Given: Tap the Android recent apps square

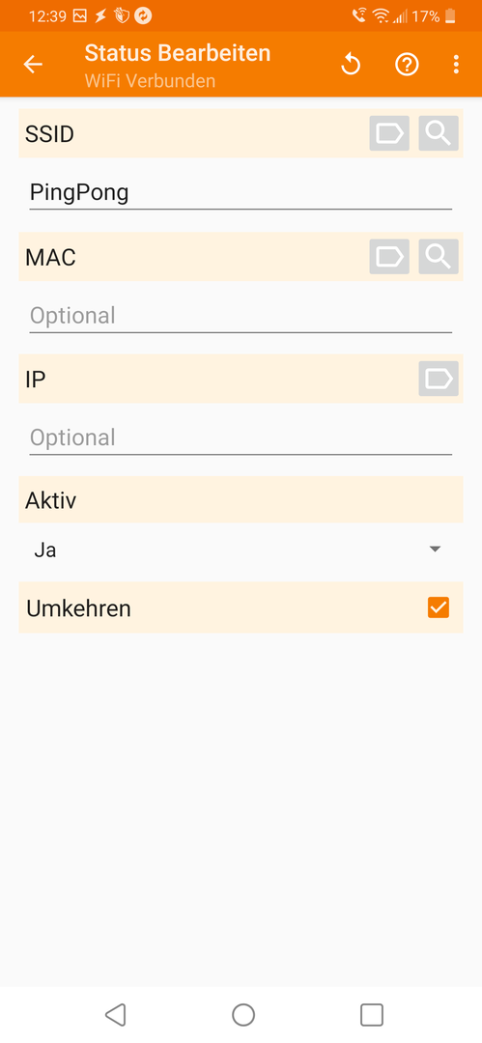Looking at the screenshot, I should click(372, 1014).
